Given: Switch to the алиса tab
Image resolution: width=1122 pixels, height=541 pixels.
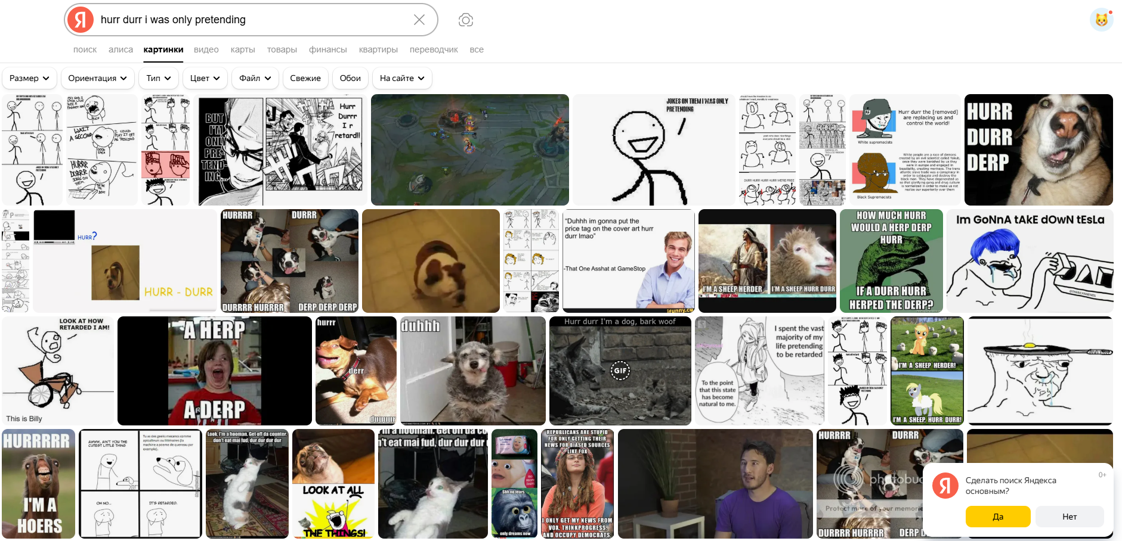Looking at the screenshot, I should (120, 49).
